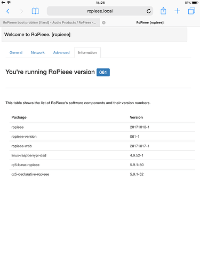Tap the airplane mode status icon
Screen dimensions: 200x267
coord(3,3)
